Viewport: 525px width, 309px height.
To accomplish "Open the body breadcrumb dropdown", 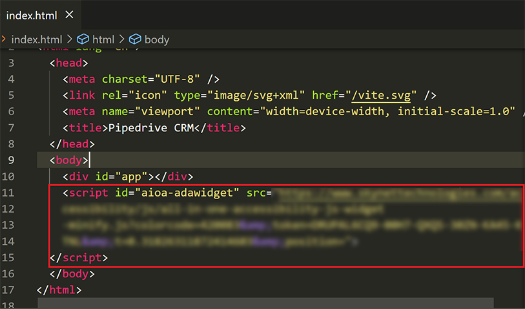I will (156, 39).
